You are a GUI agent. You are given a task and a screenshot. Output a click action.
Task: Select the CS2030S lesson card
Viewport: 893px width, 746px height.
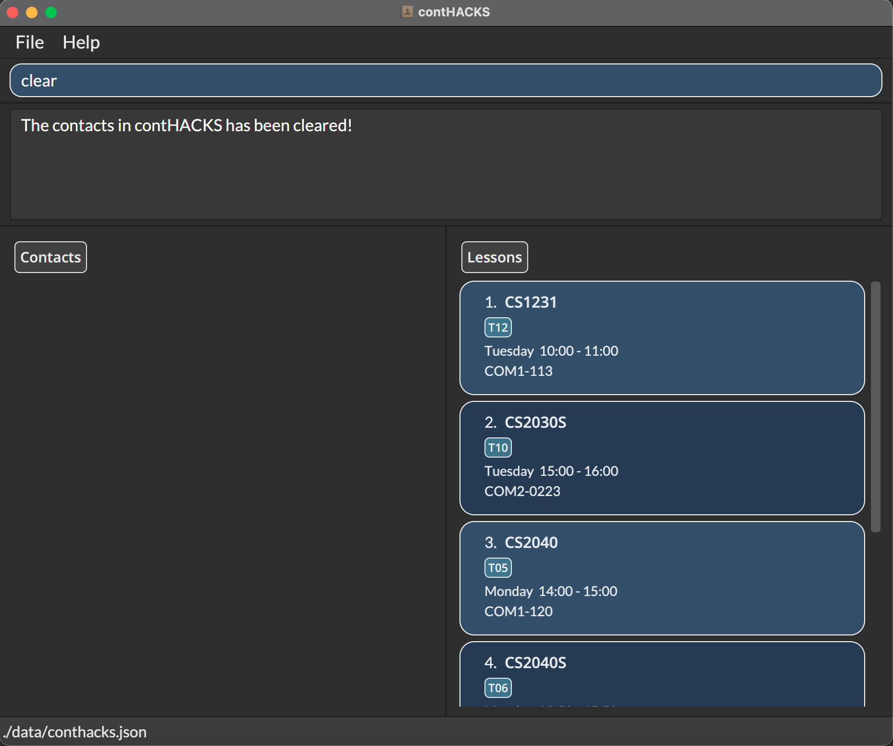pyautogui.click(x=662, y=458)
